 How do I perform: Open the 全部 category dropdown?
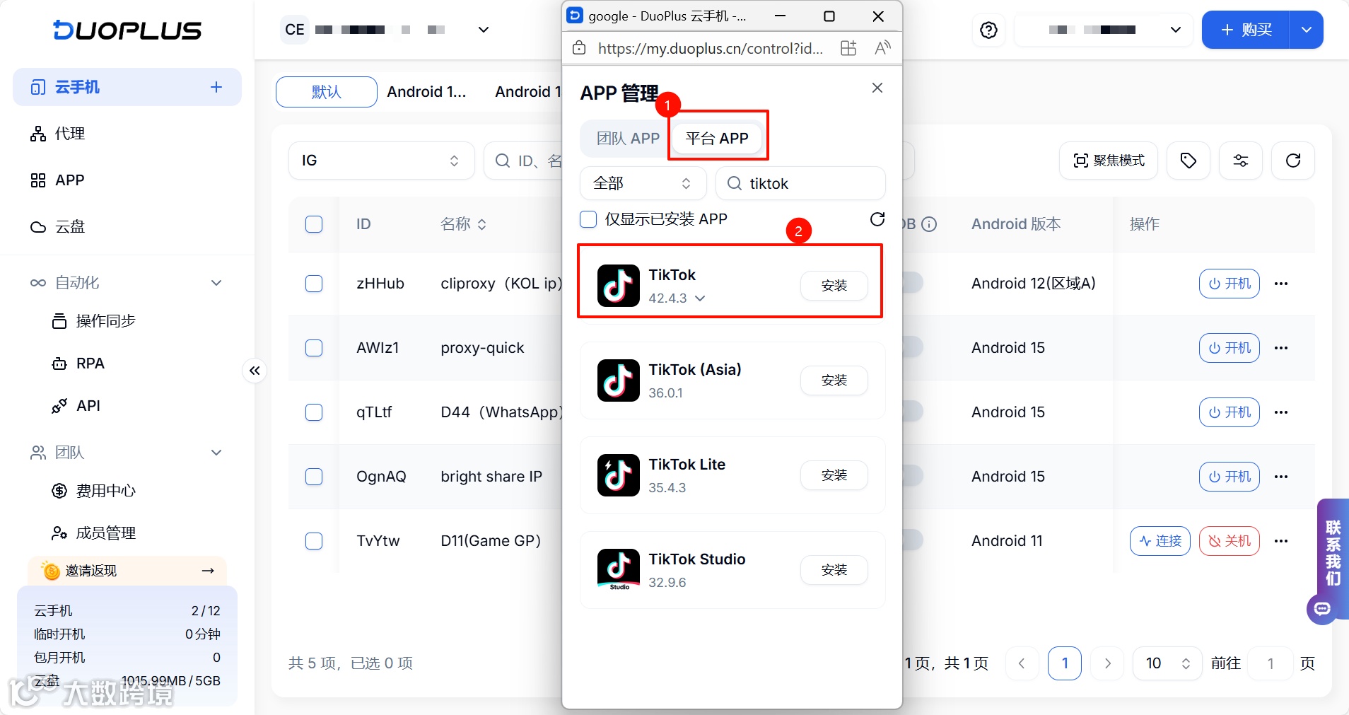(x=643, y=184)
